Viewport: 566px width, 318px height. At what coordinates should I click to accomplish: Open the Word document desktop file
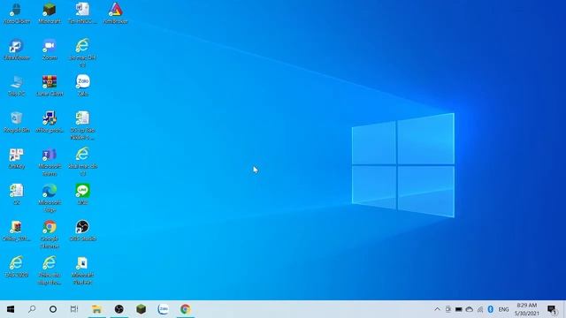[x=82, y=13]
